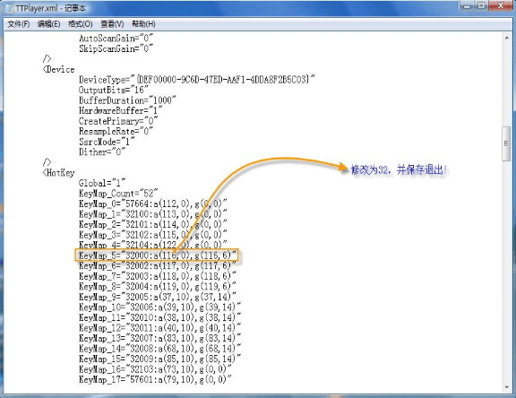Maximize the Notepad window
The width and height of the screenshot is (516, 398).
pyautogui.click(x=481, y=6)
